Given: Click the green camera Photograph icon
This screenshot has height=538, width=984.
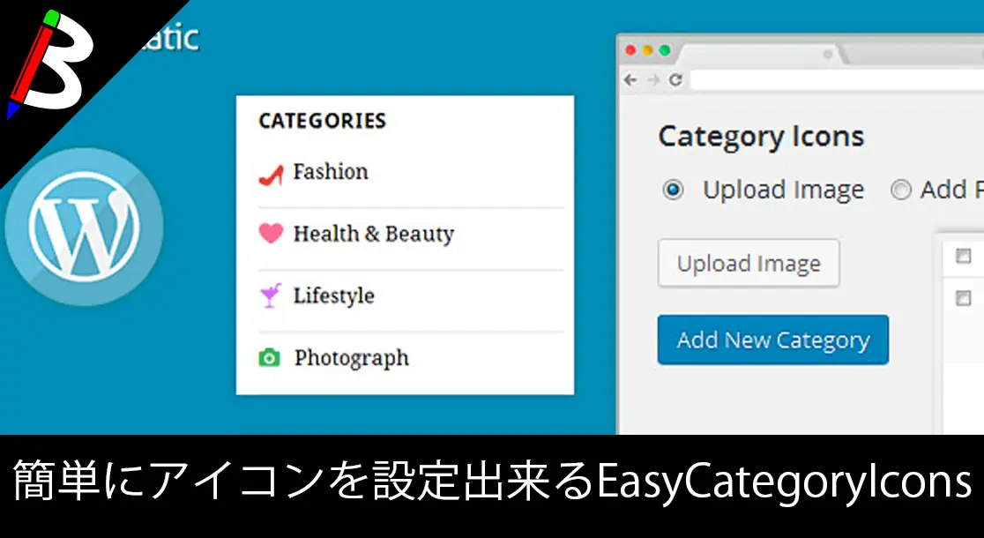Looking at the screenshot, I should (269, 358).
